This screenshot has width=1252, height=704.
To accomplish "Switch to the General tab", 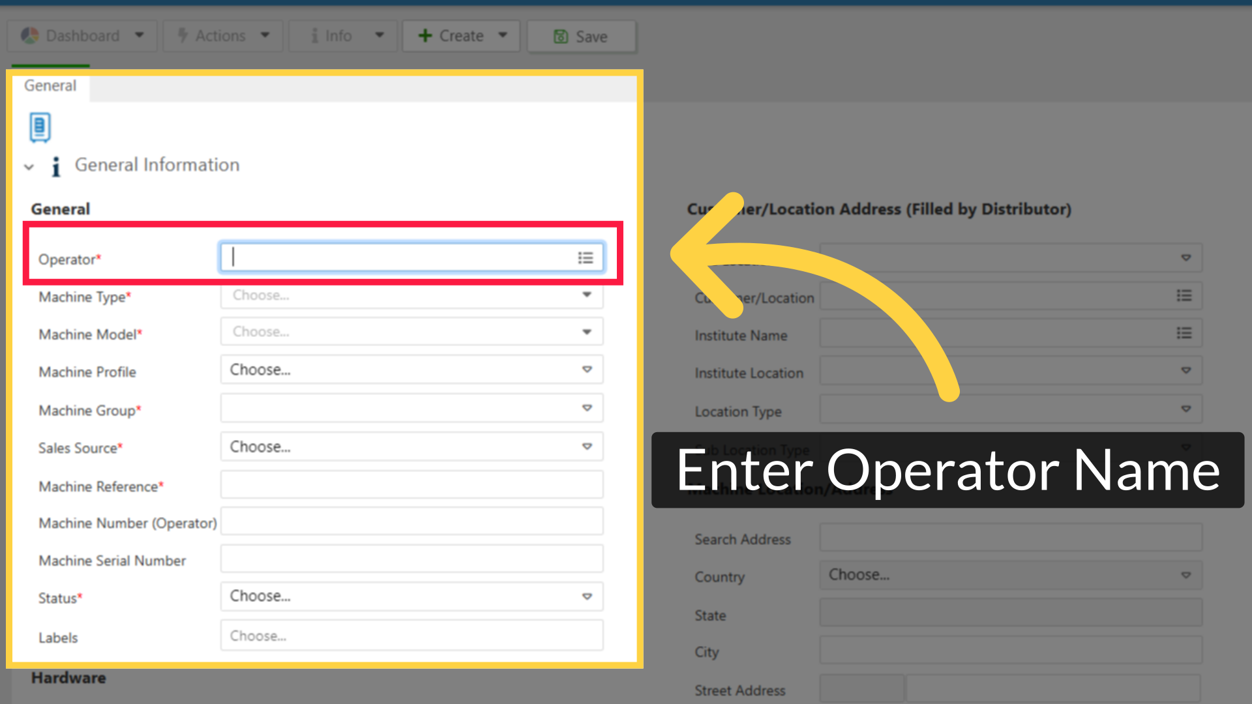I will tap(50, 86).
